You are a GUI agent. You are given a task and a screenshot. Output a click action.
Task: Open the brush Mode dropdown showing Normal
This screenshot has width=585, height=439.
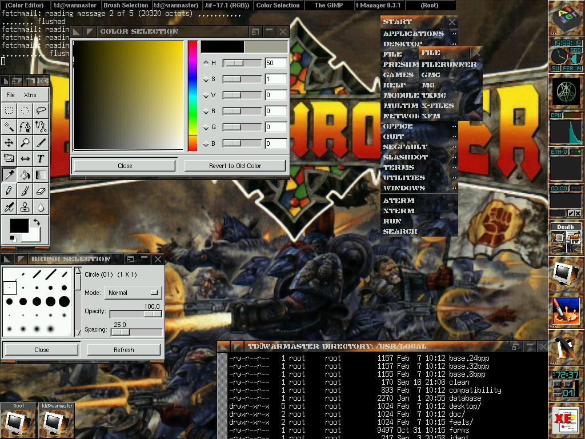pos(133,293)
